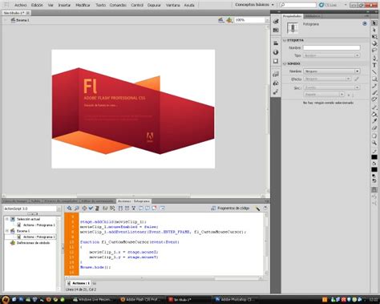
Task: Collapse the Selección actual tree node
Action: click(x=7, y=219)
